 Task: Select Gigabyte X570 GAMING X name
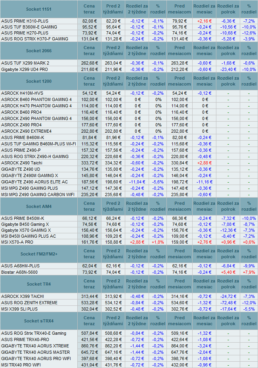coord(26,230)
